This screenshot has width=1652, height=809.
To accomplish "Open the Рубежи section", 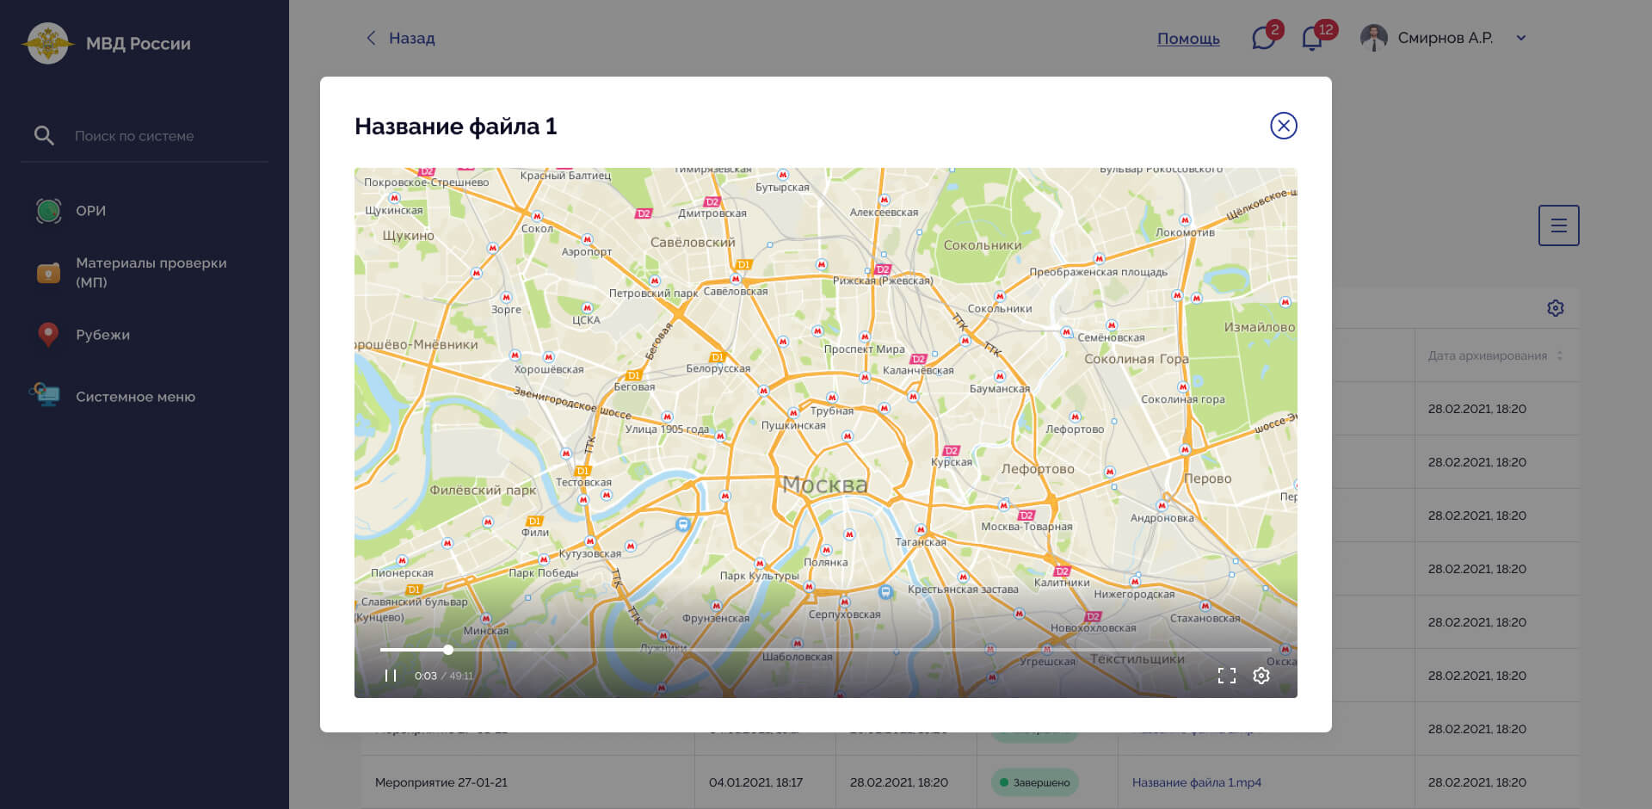I will click(102, 335).
